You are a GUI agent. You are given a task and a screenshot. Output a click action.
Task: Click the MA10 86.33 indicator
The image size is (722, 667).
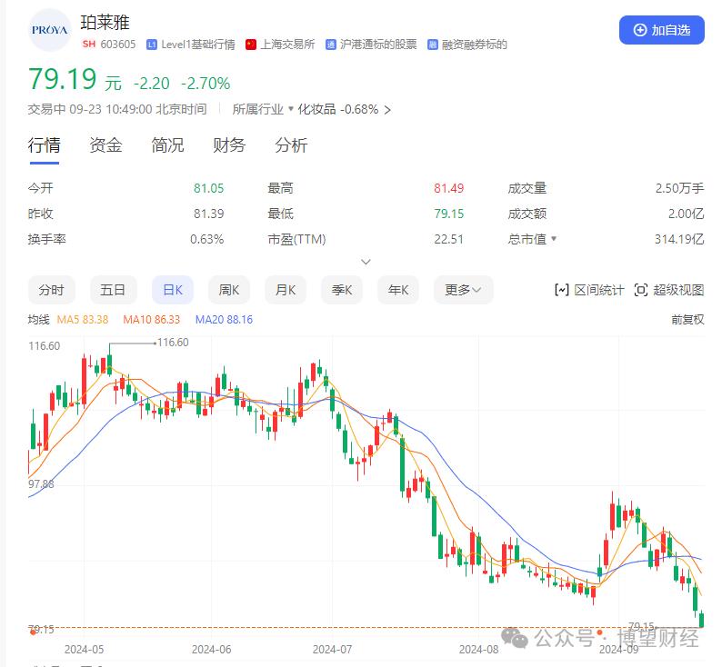(152, 319)
